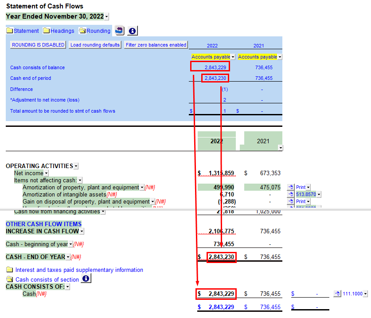
Task: Open the Headings link
Action: pos(62,31)
